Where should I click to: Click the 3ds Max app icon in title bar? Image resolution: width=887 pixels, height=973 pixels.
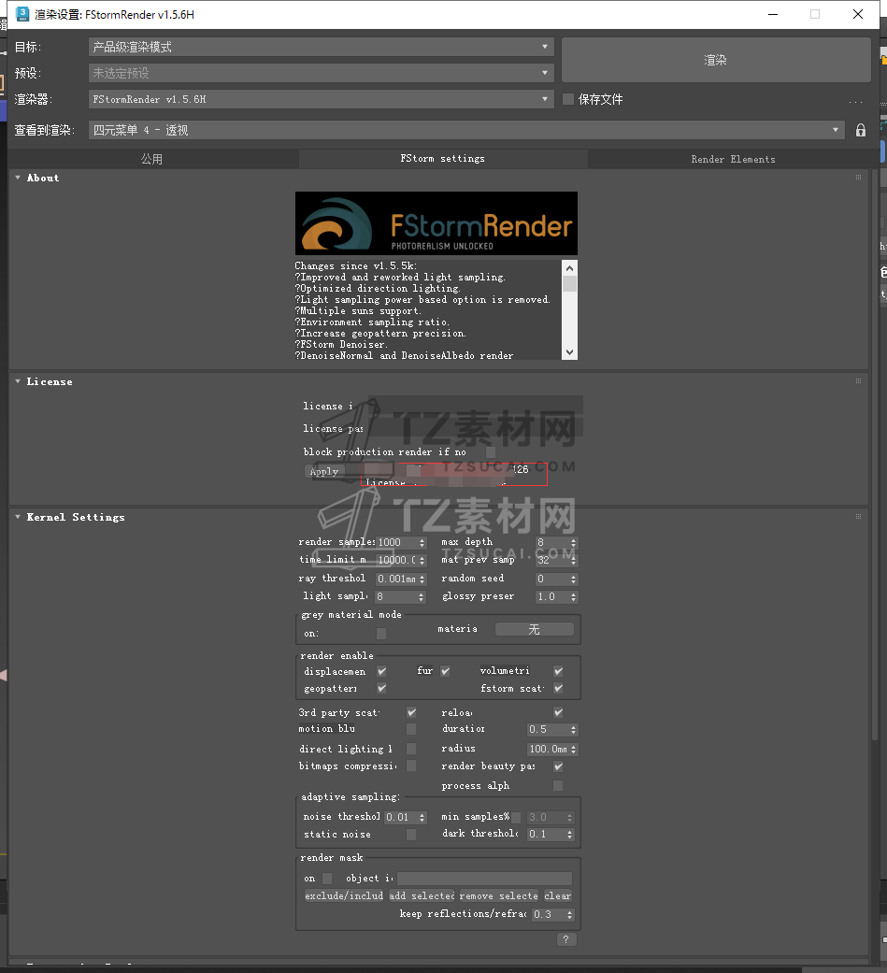pyautogui.click(x=22, y=14)
